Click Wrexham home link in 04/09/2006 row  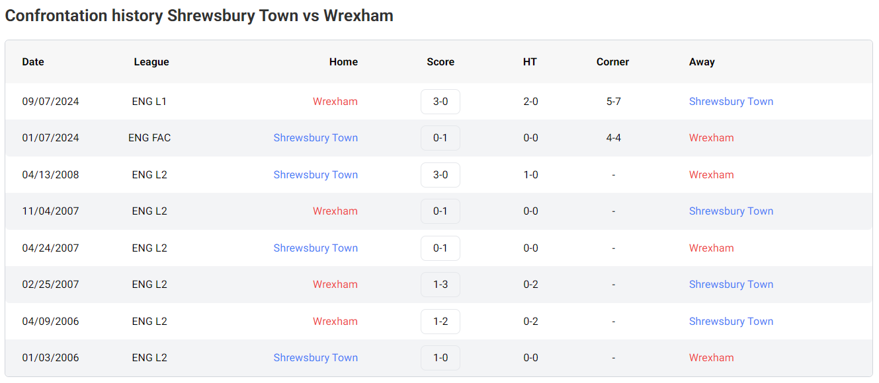(x=335, y=322)
